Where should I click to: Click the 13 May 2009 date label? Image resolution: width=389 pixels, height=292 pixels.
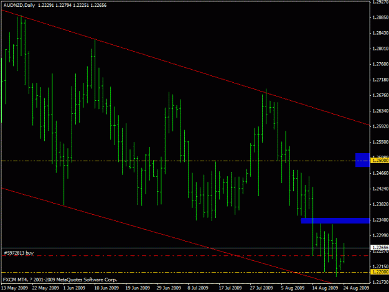14,288
